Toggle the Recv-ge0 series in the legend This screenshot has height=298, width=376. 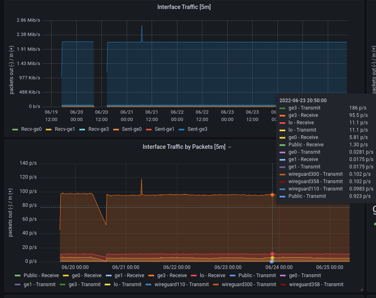[31, 129]
